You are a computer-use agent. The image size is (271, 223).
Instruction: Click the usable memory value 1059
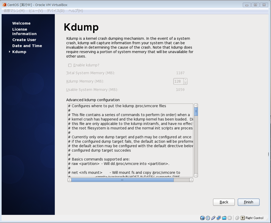[180, 90]
